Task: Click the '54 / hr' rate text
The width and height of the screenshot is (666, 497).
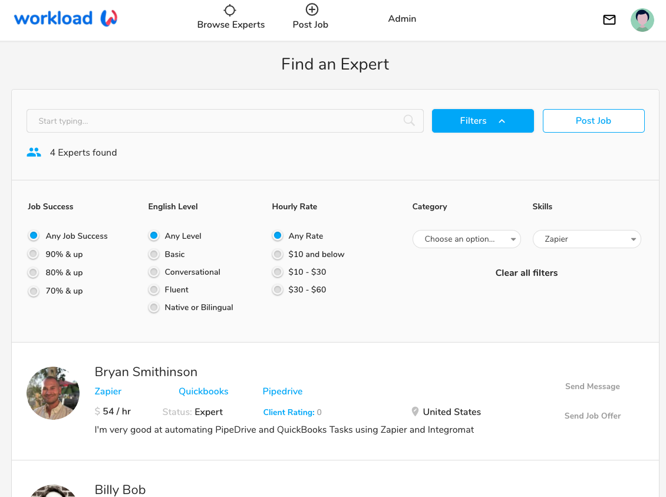Action: tap(117, 411)
